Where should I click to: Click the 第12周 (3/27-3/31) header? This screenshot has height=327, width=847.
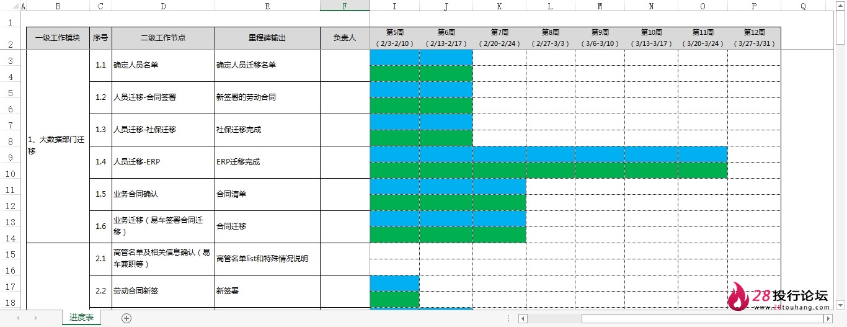tap(754, 38)
